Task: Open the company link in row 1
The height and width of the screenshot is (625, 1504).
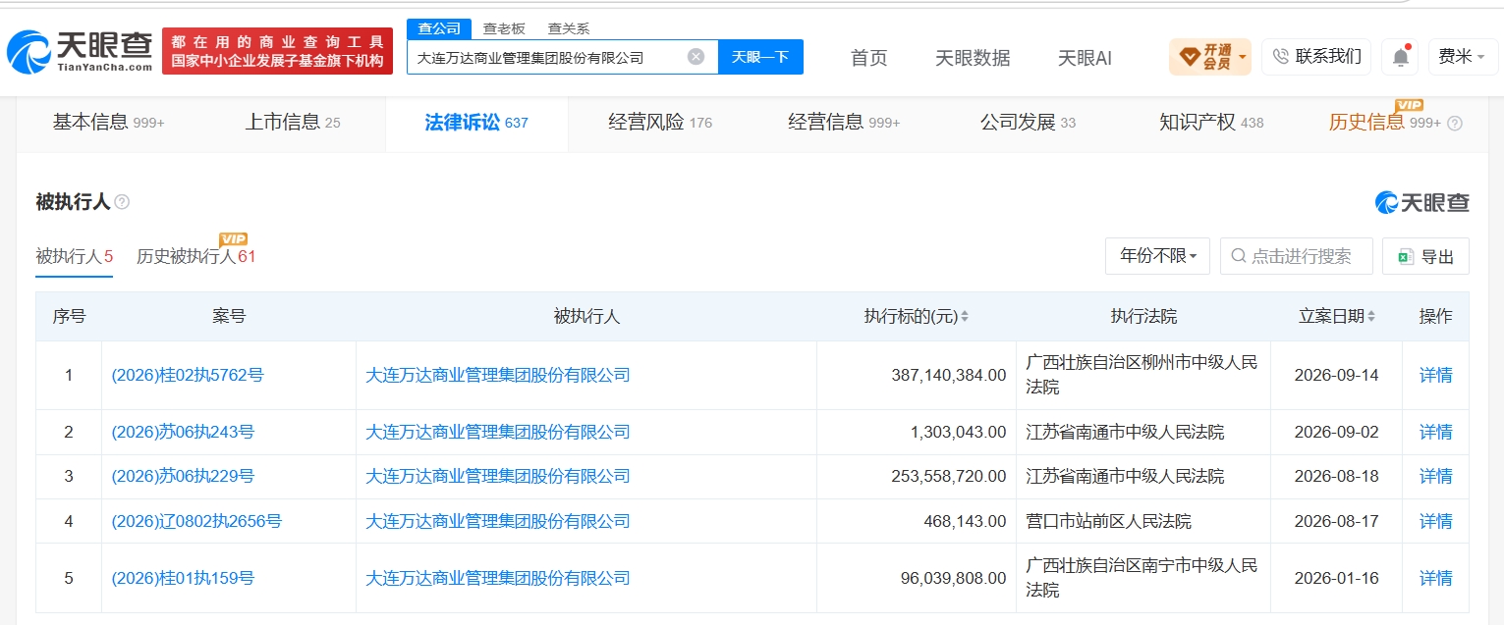Action: 497,375
